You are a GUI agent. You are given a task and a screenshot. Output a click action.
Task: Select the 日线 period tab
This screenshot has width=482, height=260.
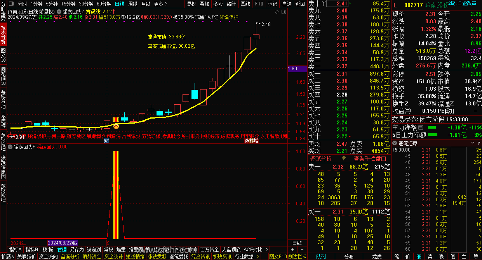120,4
